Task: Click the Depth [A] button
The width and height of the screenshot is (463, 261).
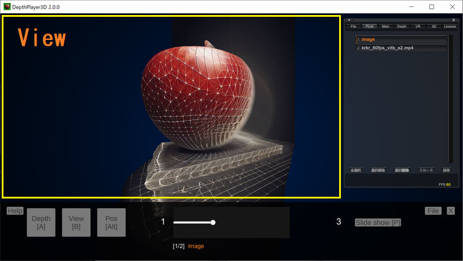Action: click(41, 223)
